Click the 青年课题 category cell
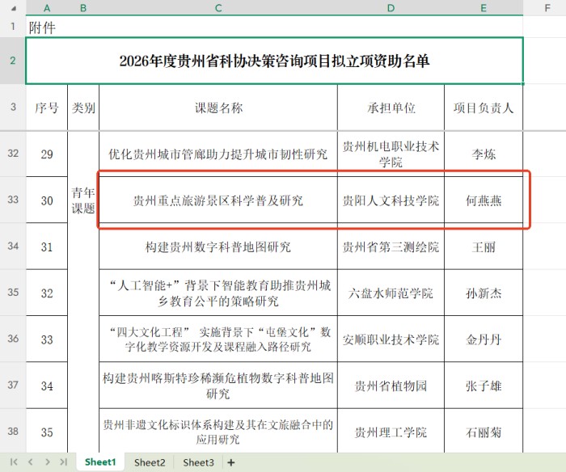The height and width of the screenshot is (472, 566). [x=83, y=200]
